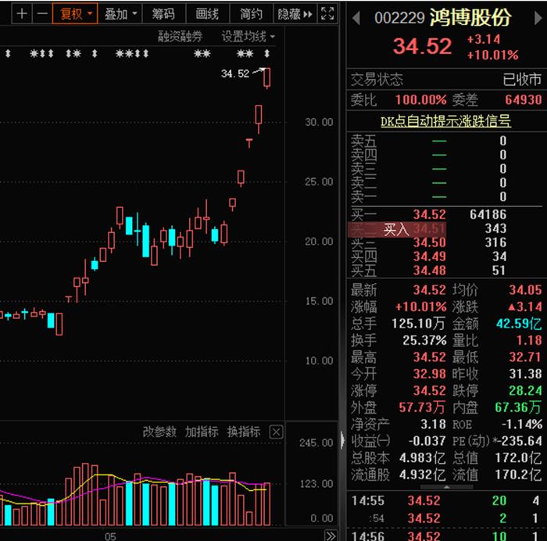Expand 设置均线 moving average settings

point(248,36)
